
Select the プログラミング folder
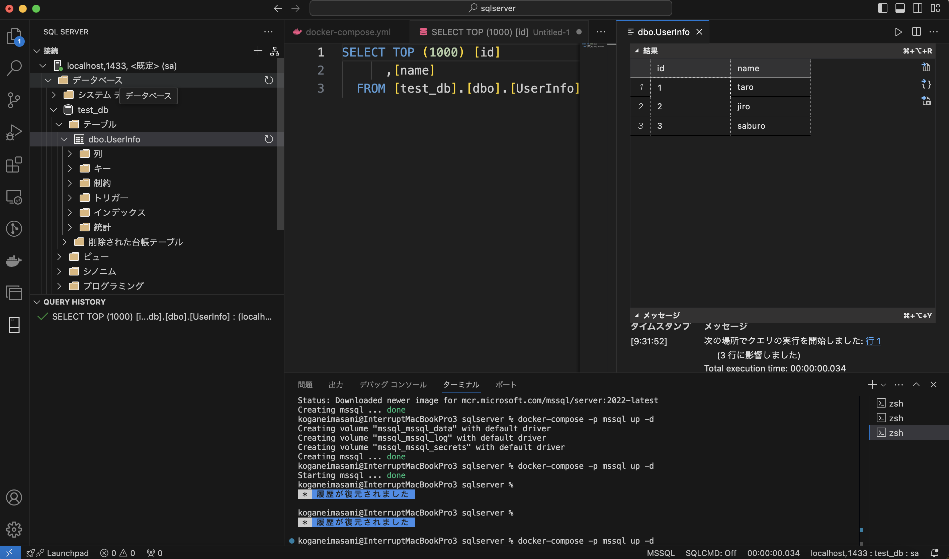point(113,286)
